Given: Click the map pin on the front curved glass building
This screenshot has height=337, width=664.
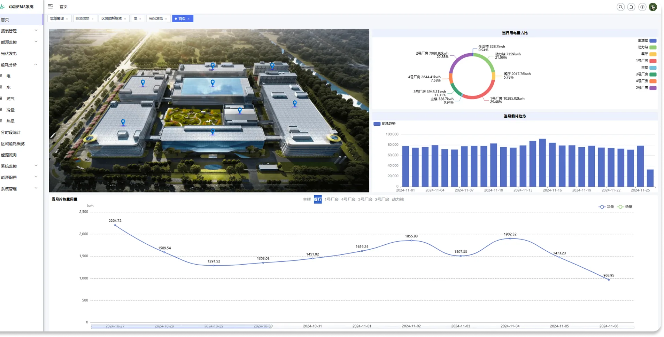Looking at the screenshot, I should 213,132.
